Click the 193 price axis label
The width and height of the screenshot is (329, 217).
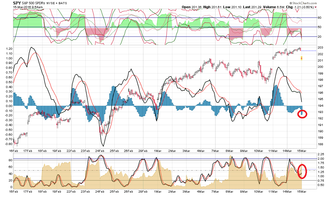tap(320, 112)
